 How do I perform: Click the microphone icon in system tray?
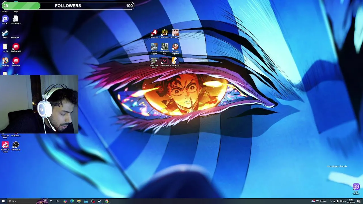[x=337, y=201]
